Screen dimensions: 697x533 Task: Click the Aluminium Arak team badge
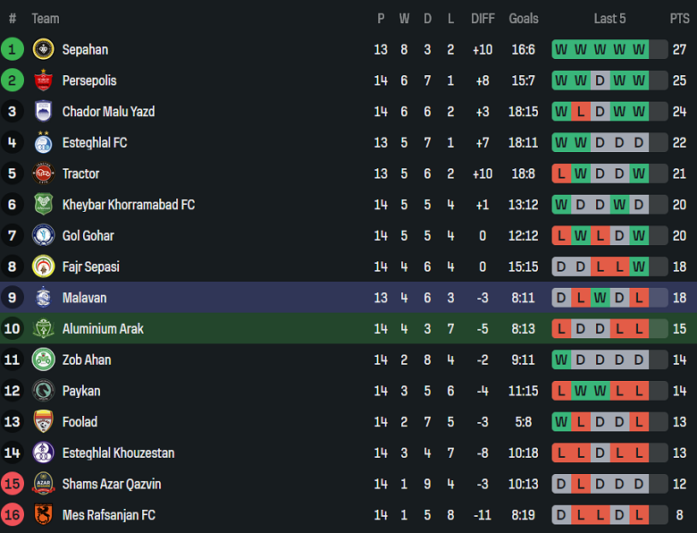[43, 328]
